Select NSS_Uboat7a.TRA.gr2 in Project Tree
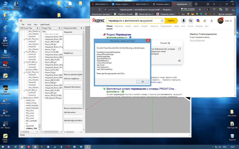This screenshot has width=239, height=149. click(x=53, y=98)
